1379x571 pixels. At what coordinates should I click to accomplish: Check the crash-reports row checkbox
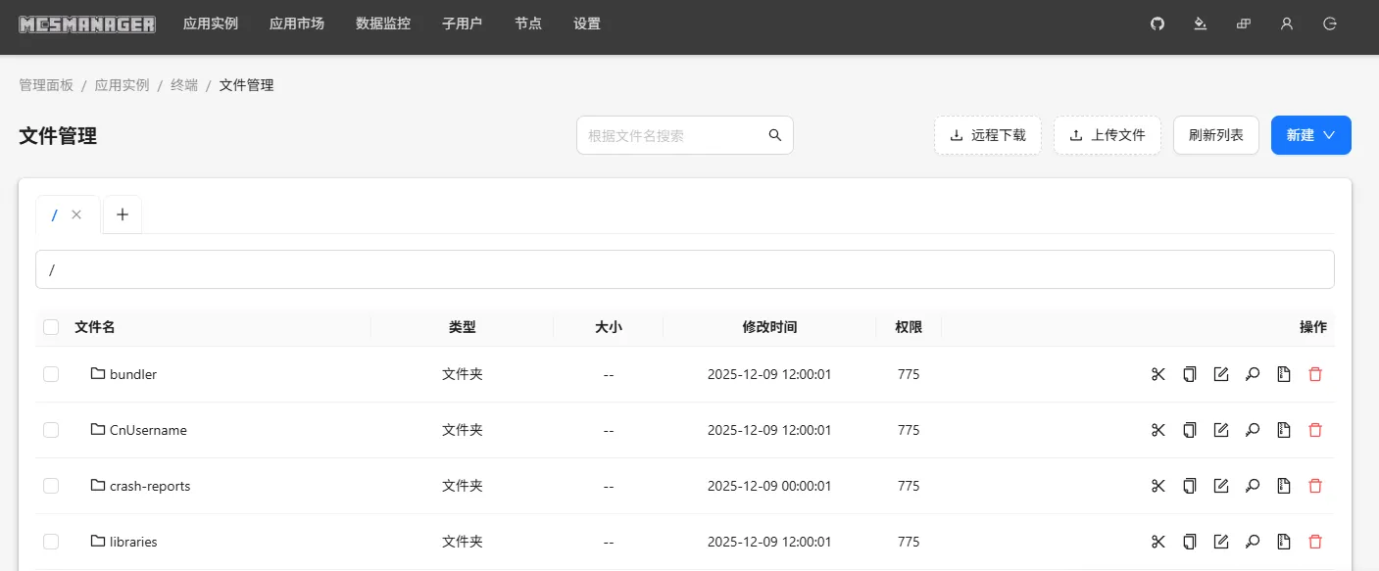51,486
